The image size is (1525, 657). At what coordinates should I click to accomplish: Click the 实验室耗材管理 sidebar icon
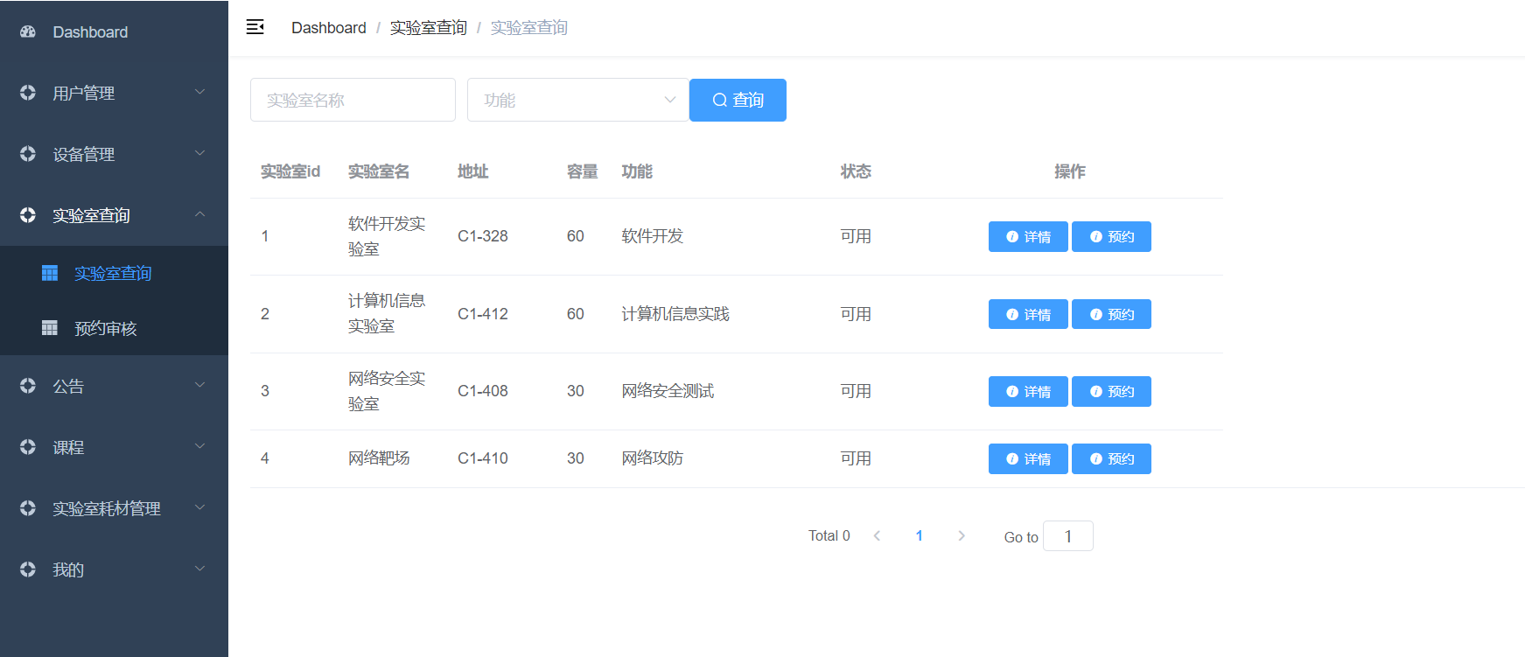[28, 508]
